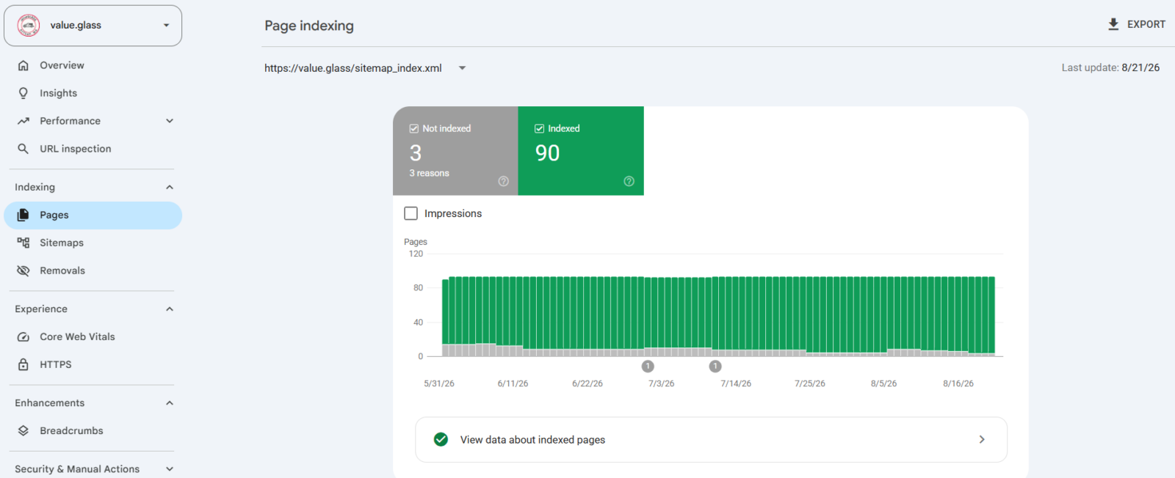Click the Removals crossed-eye icon

point(23,271)
